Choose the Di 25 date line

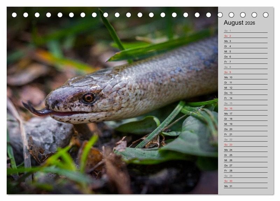[245, 155]
